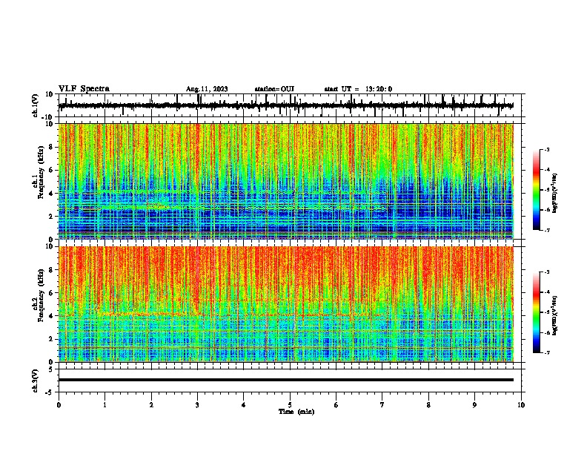Viewport: 587px width, 454px height.
Task: Click the "start UT = 13:20:0" text
Action: pos(358,89)
